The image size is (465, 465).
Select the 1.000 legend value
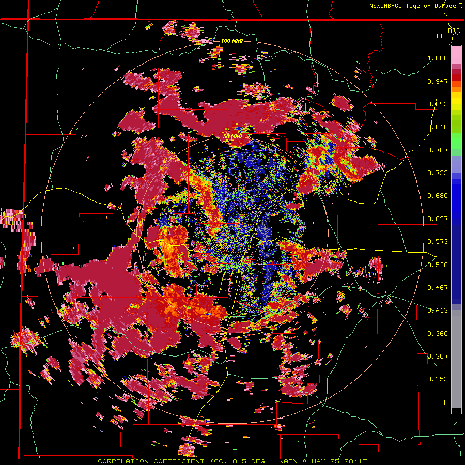pos(438,58)
